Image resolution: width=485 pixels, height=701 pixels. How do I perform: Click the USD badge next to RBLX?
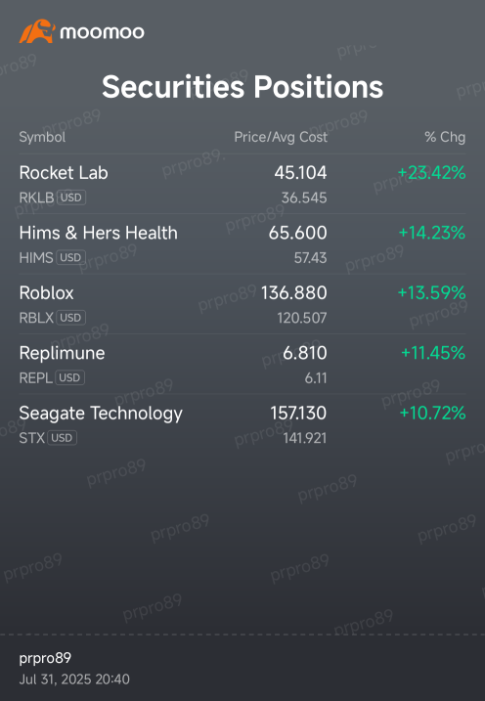70,318
